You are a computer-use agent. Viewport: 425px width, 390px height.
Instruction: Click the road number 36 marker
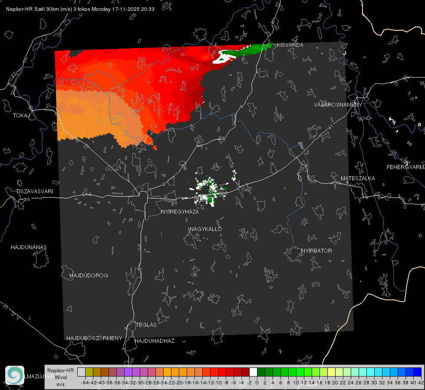(x=27, y=199)
